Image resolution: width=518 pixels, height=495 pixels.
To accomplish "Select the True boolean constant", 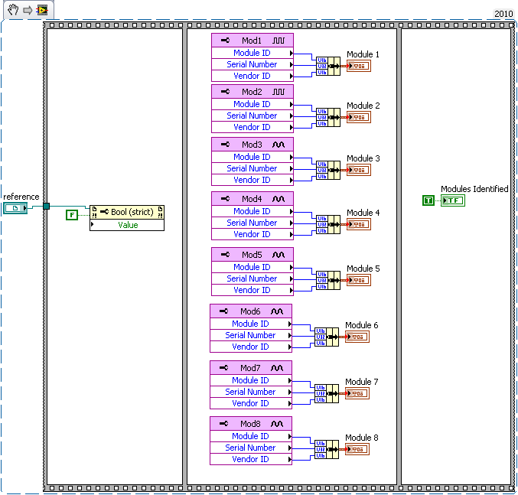I will point(428,200).
